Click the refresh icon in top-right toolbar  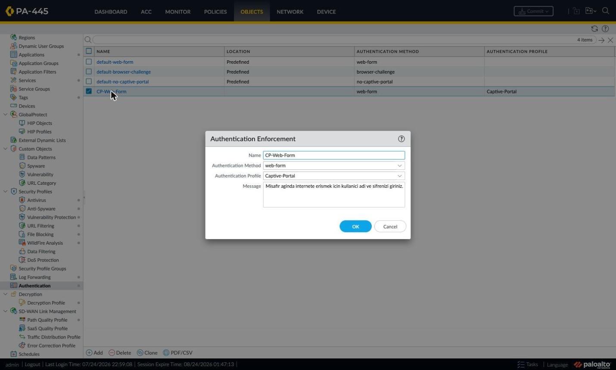pos(594,29)
